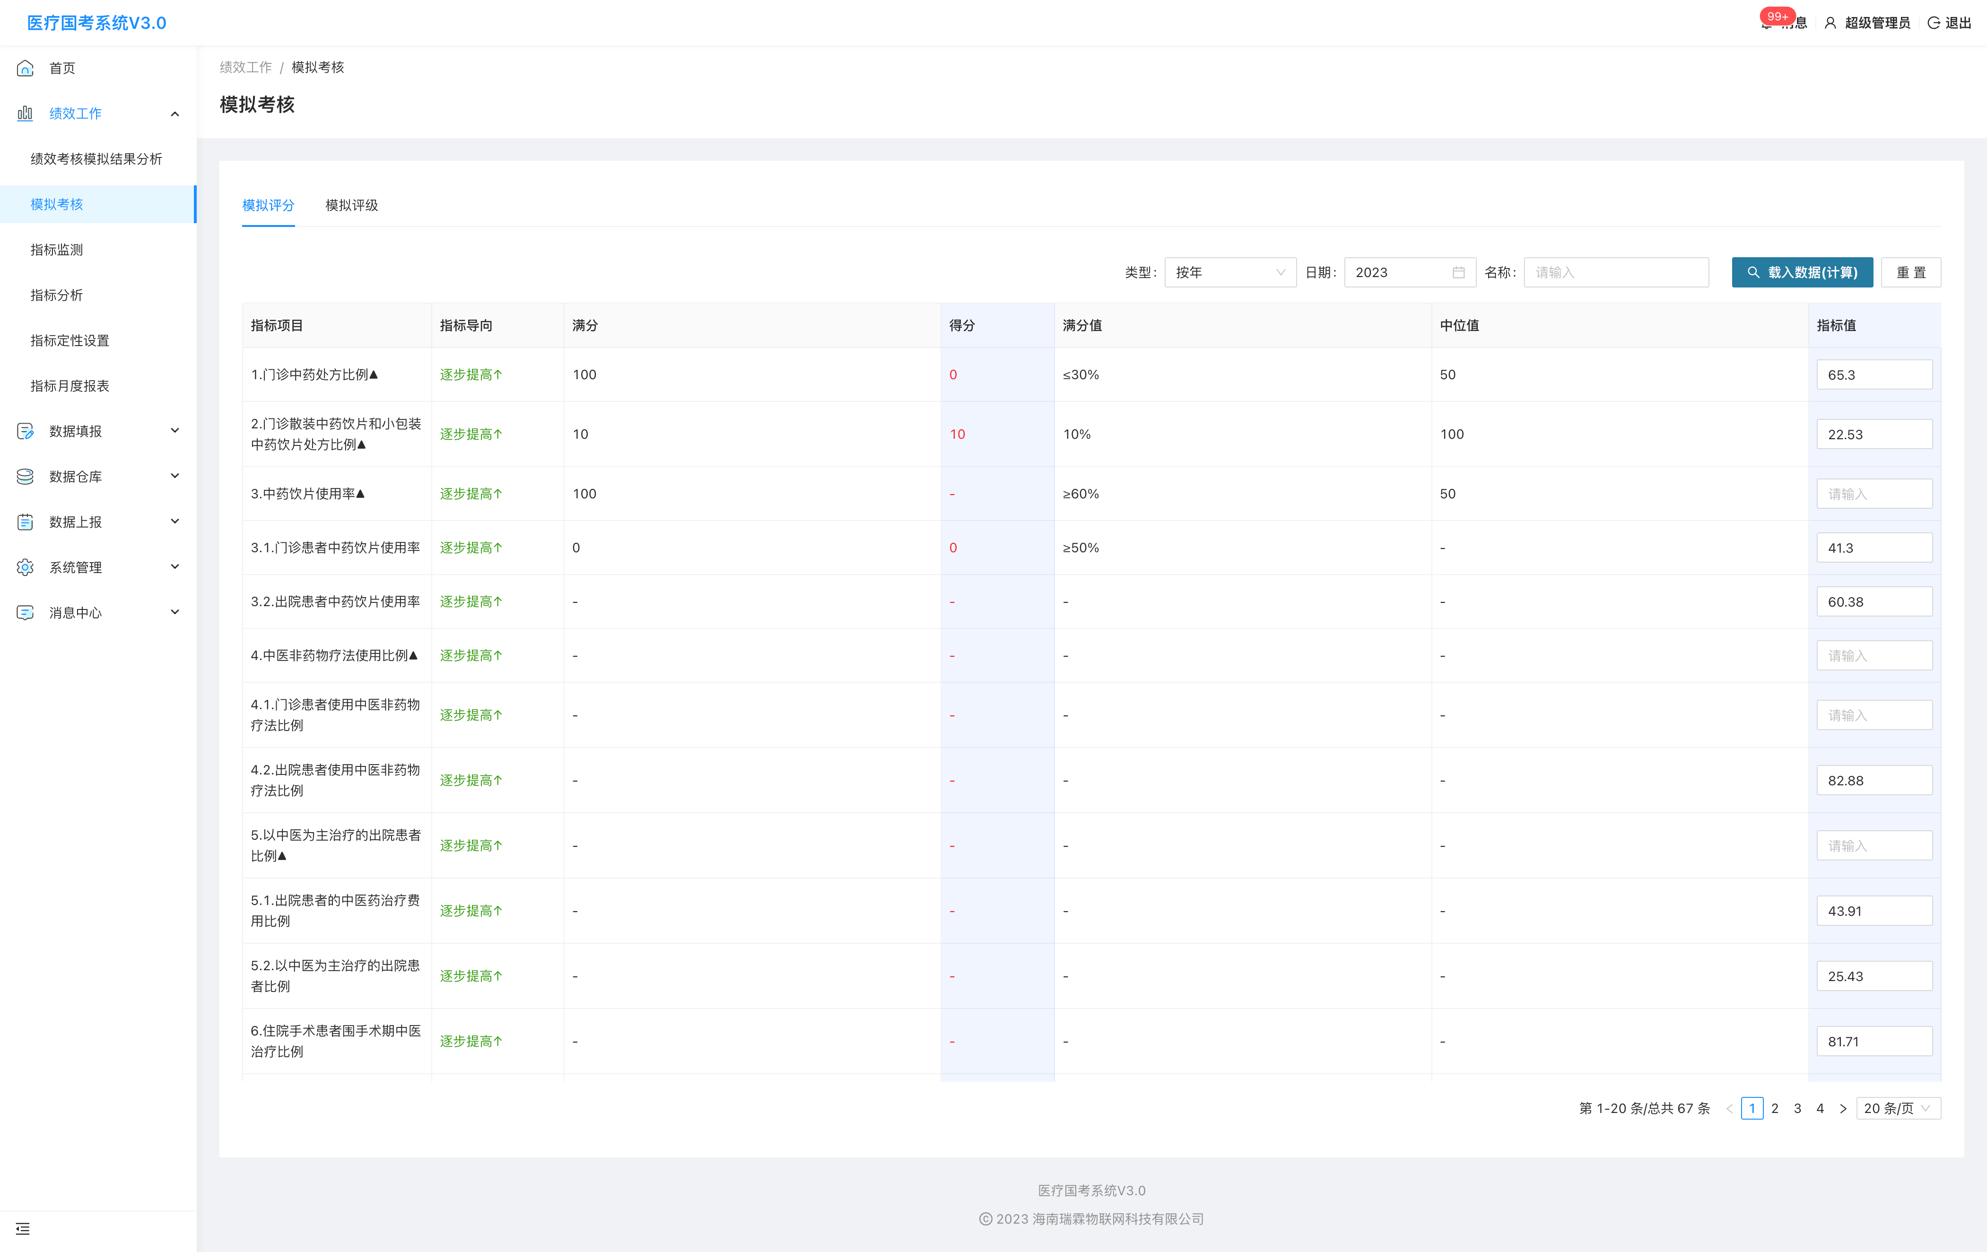Click the 消息中心 message icon
Viewport: 1987px width, 1252px height.
pyautogui.click(x=25, y=612)
